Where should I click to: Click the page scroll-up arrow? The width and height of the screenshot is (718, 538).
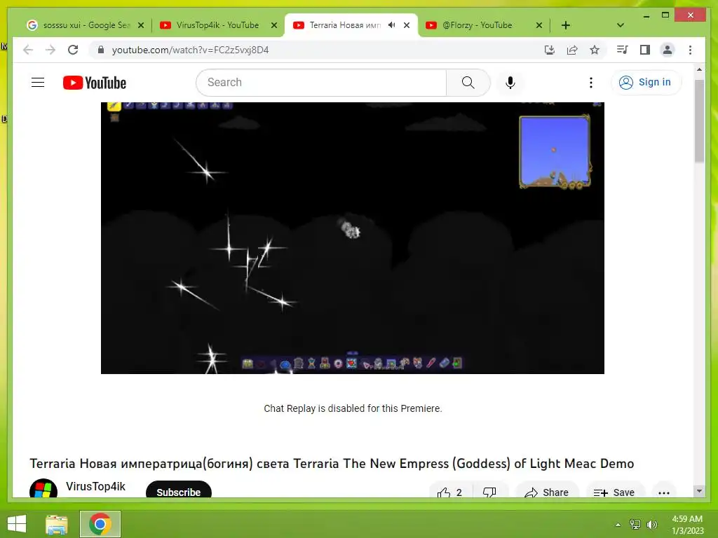coord(699,69)
